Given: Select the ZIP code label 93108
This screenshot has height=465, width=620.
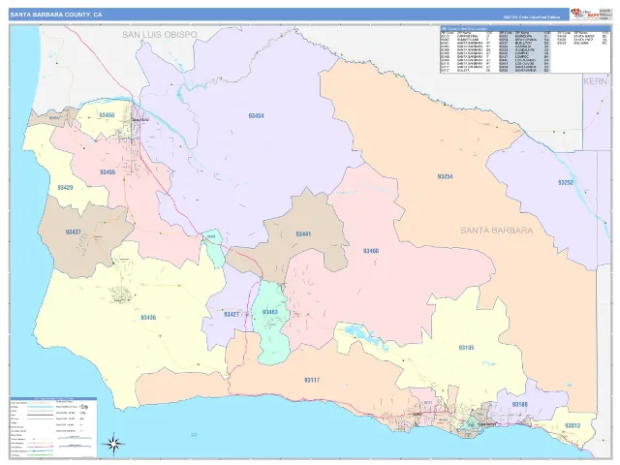Looking at the screenshot, I should coord(519,405).
